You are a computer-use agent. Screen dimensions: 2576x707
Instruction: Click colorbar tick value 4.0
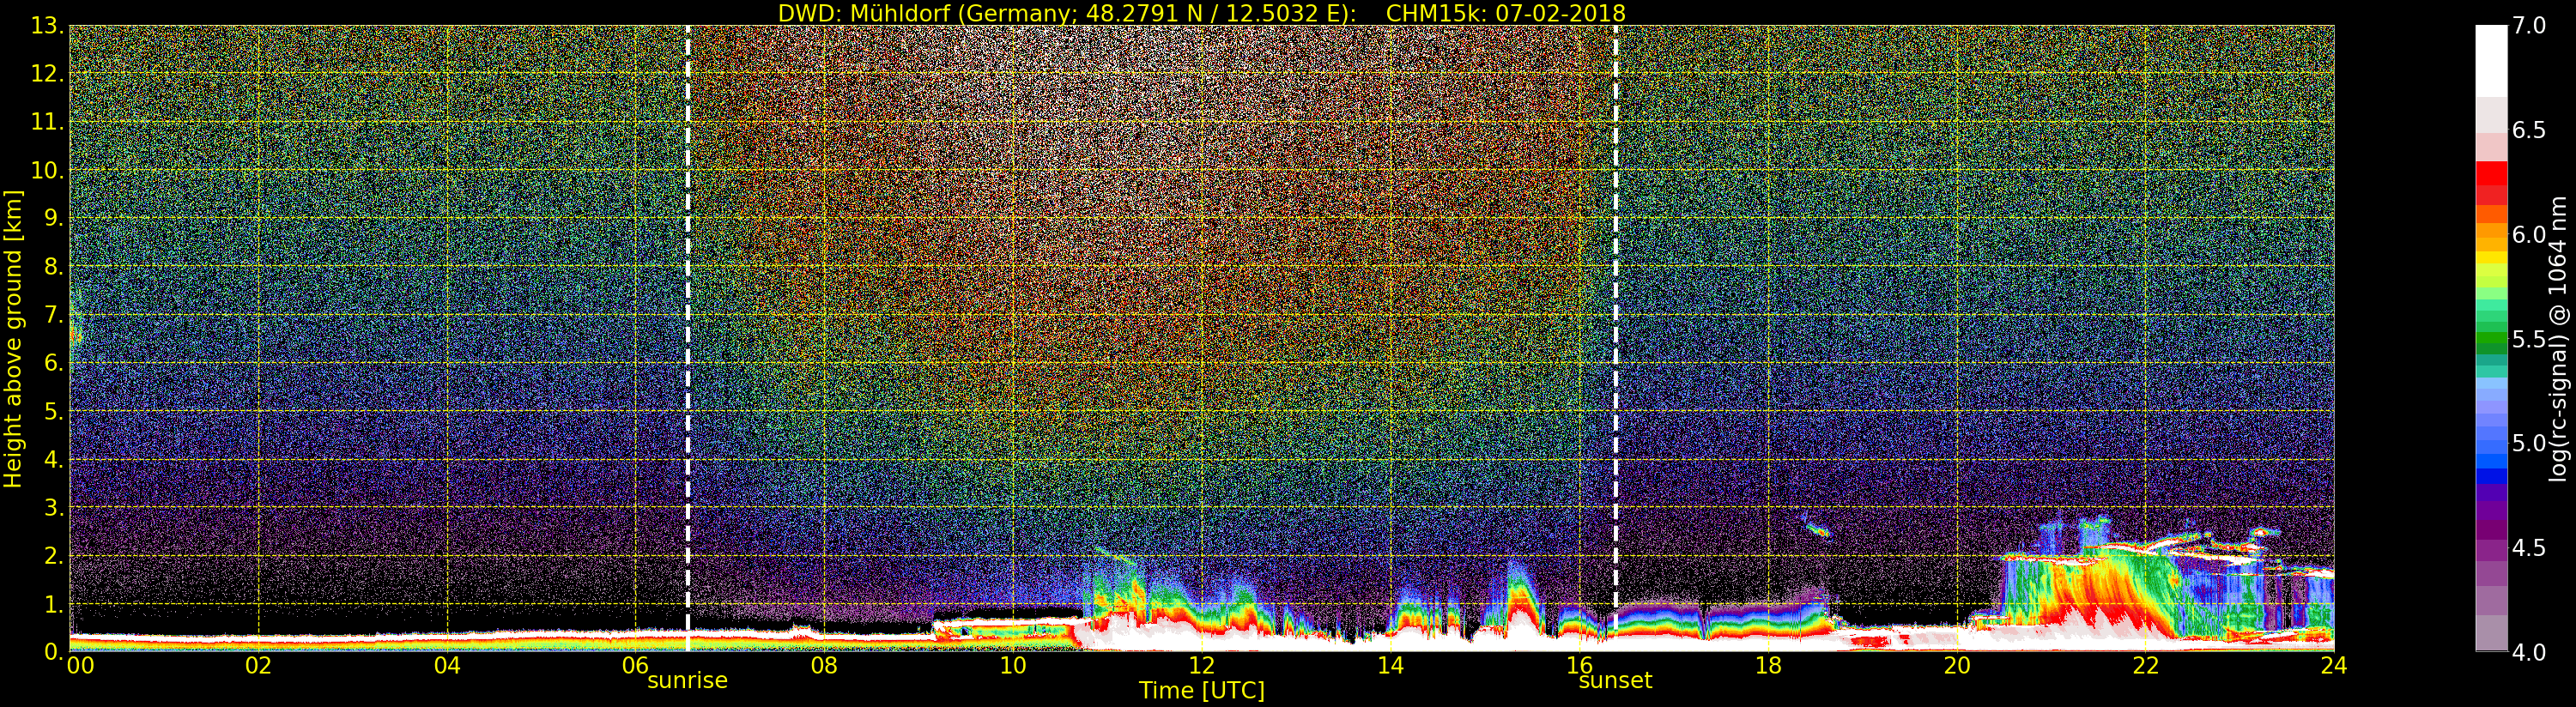tap(2529, 652)
